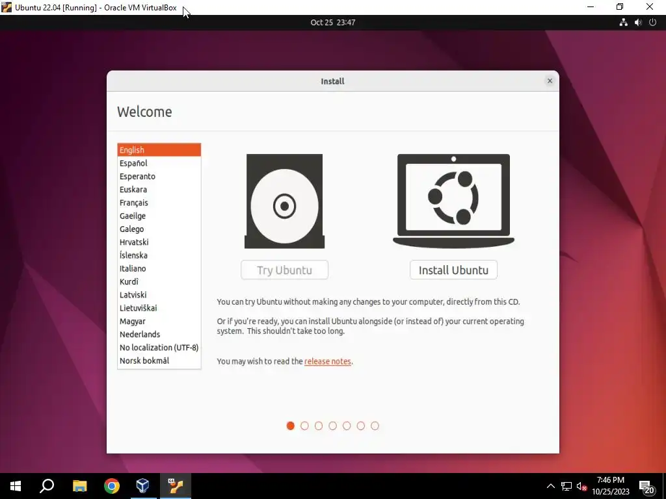Select English in the language list
666x499 pixels.
159,150
